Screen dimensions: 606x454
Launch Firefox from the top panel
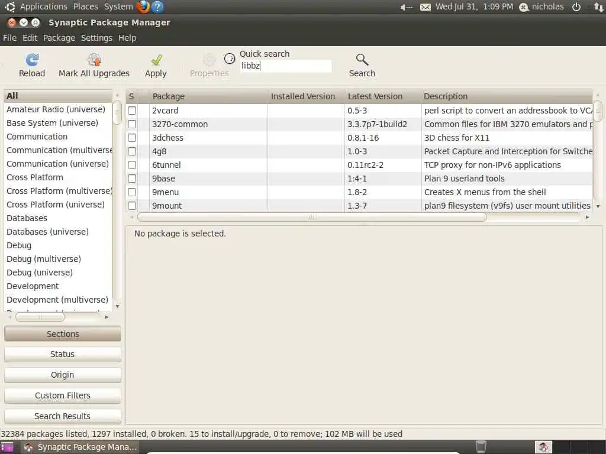coord(143,7)
